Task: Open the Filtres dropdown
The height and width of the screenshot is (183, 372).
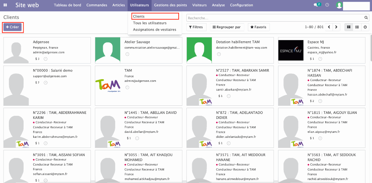Action: 196,27
